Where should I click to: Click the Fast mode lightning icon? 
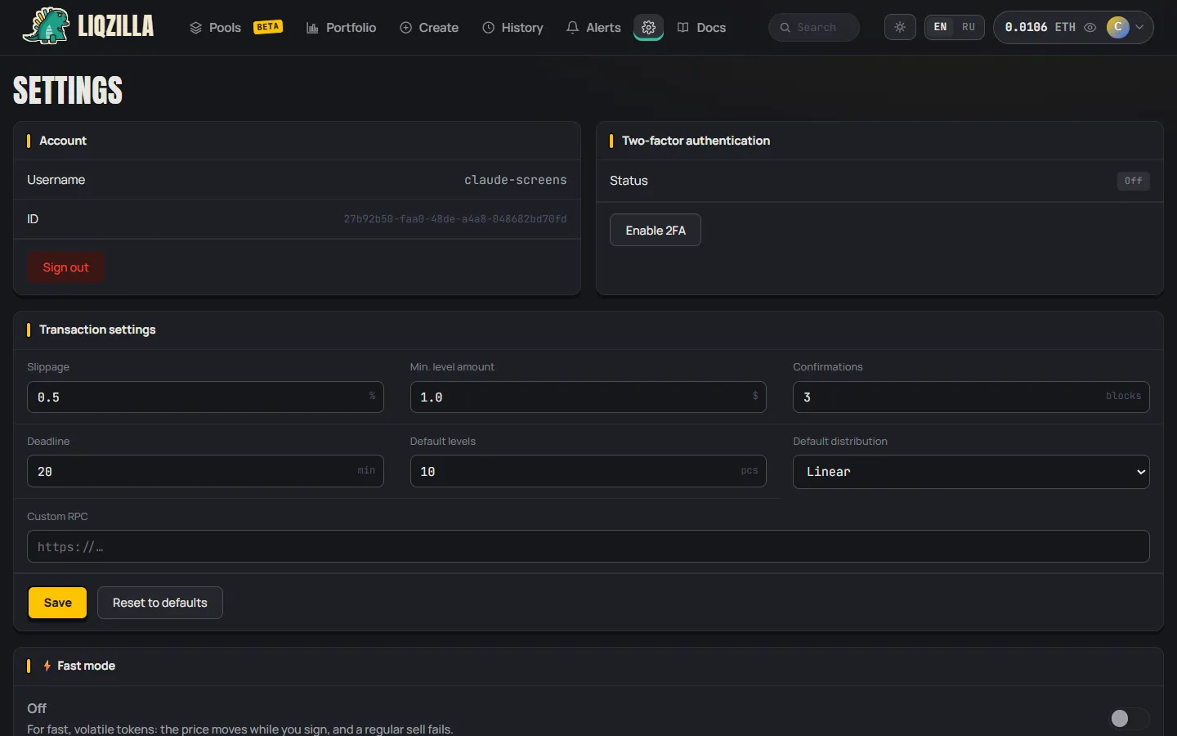click(x=47, y=666)
